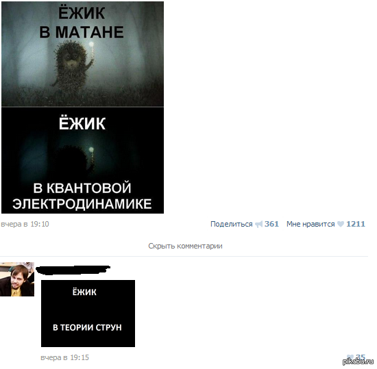Click the heart icon beside 1211

[x=341, y=224]
